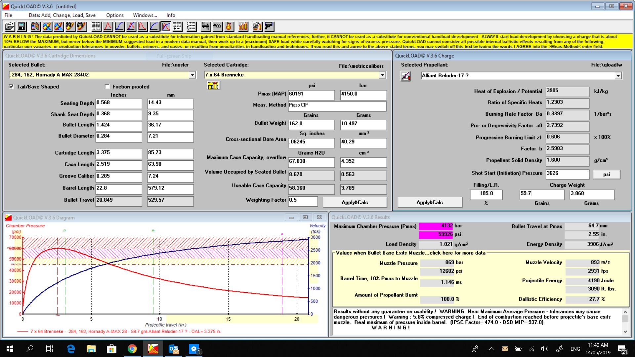Click the pistol toolbar icon
The height and width of the screenshot is (357, 635).
pyautogui.click(x=269, y=26)
